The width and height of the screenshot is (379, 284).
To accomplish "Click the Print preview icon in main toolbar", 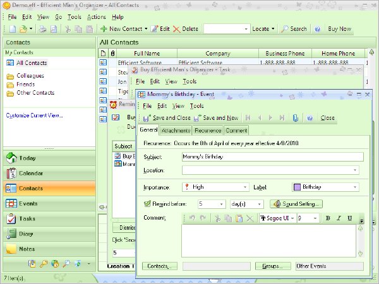I will point(54,29).
